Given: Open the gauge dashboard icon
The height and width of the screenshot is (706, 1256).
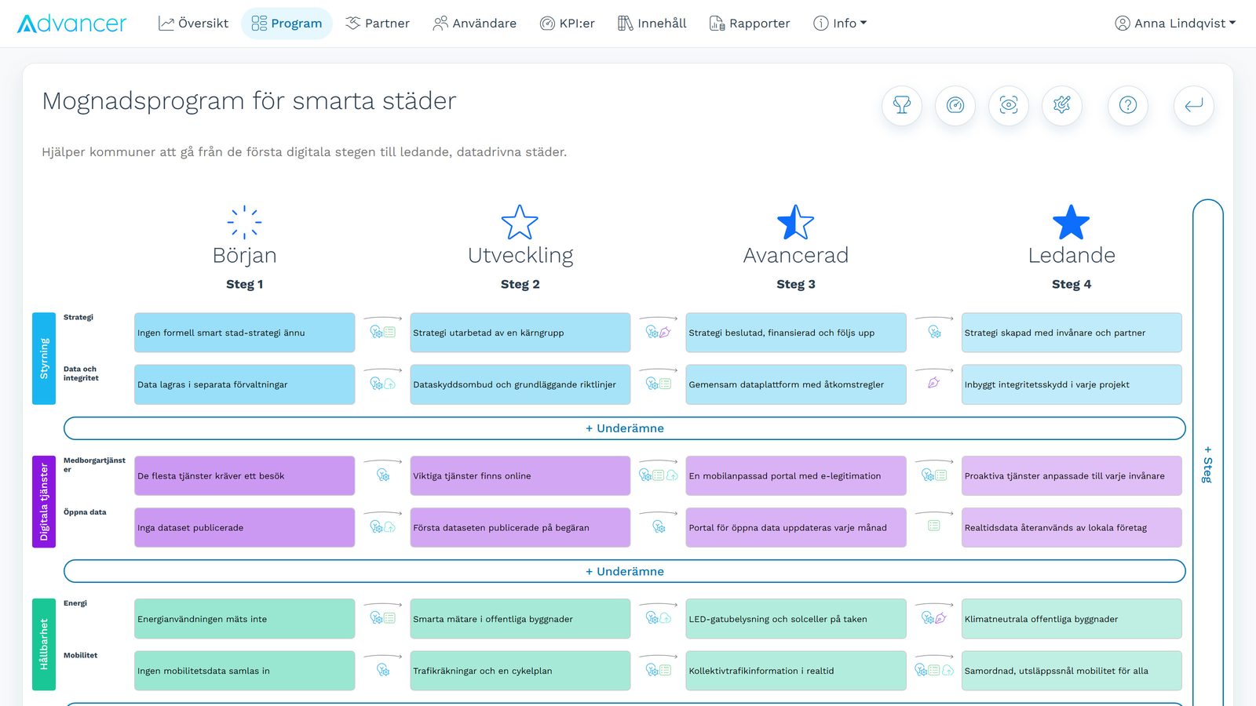Looking at the screenshot, I should pos(955,105).
